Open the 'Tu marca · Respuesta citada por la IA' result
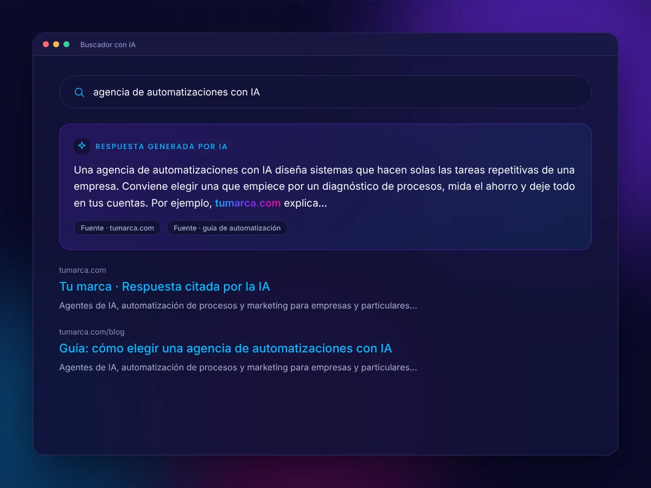The width and height of the screenshot is (651, 488). tap(164, 286)
